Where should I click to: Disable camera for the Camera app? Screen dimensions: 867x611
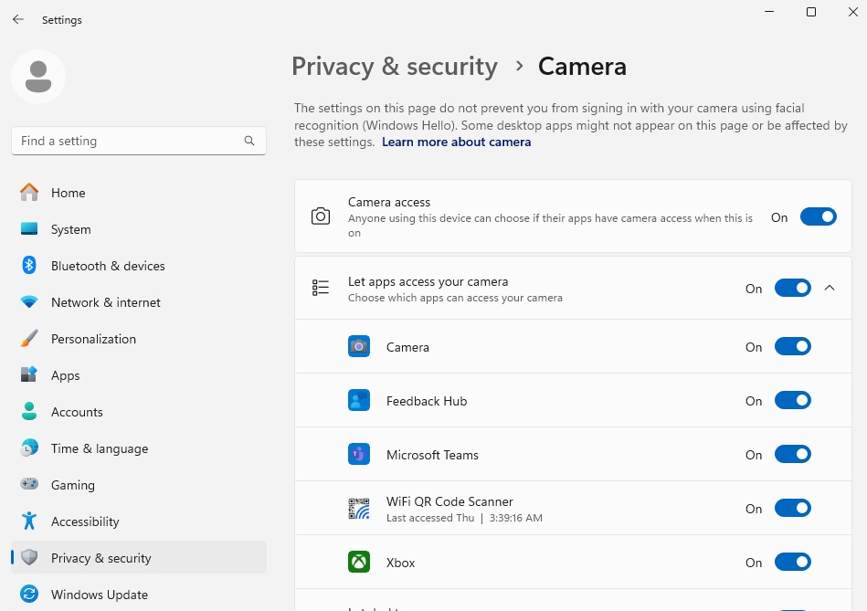pos(793,347)
